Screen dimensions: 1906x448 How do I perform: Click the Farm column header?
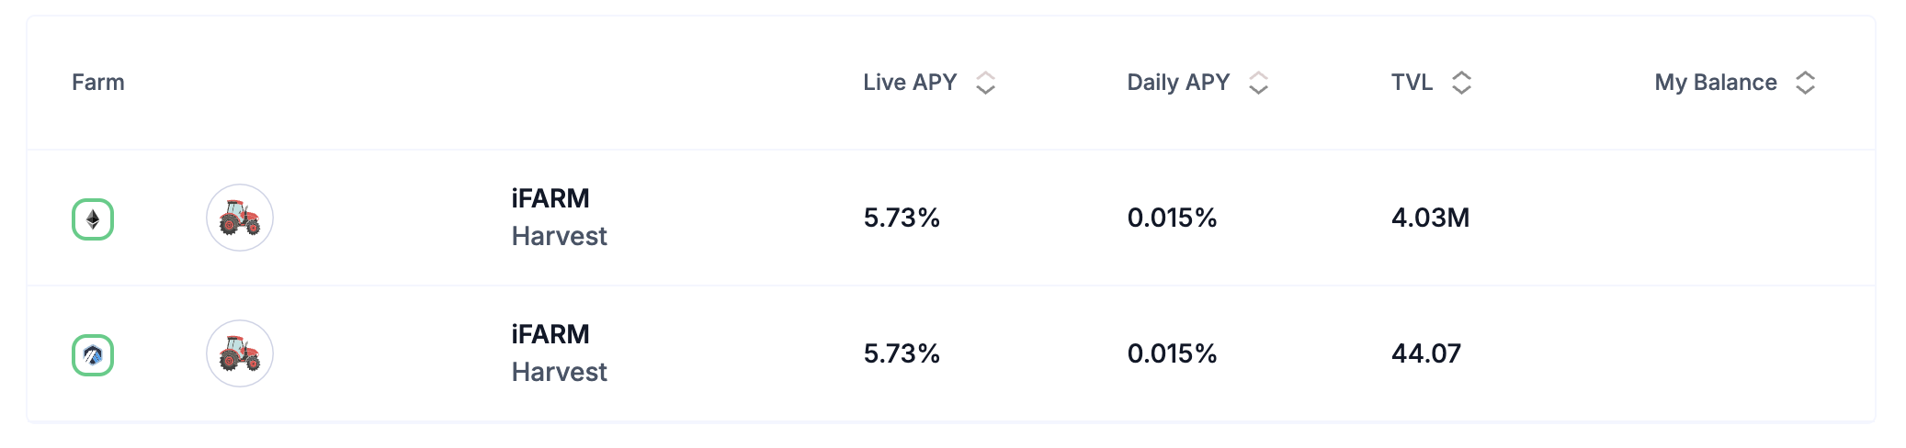point(98,83)
